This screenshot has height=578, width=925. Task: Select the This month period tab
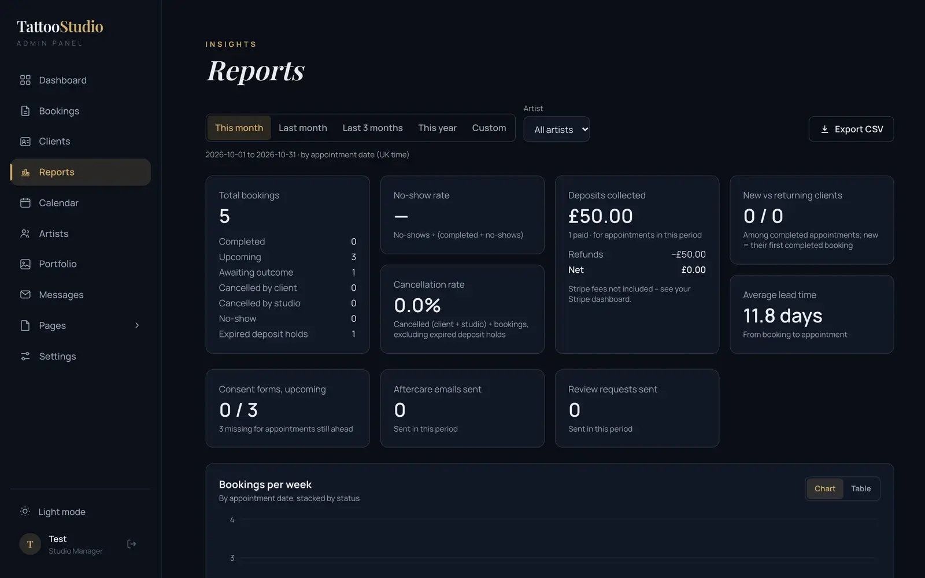(239, 128)
